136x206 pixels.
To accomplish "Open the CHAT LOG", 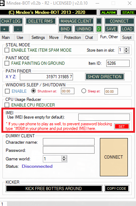I will [11, 21].
